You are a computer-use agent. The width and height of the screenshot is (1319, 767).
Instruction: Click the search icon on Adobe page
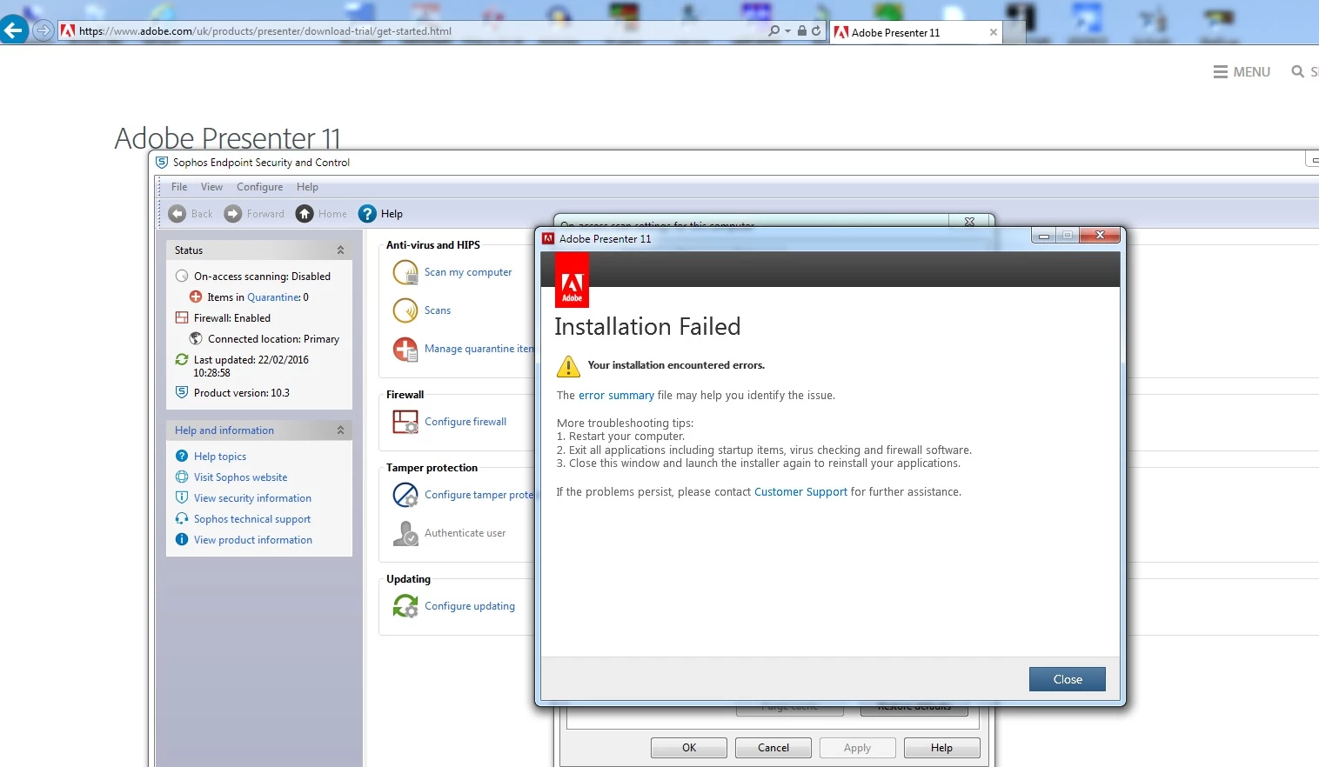click(x=1297, y=72)
